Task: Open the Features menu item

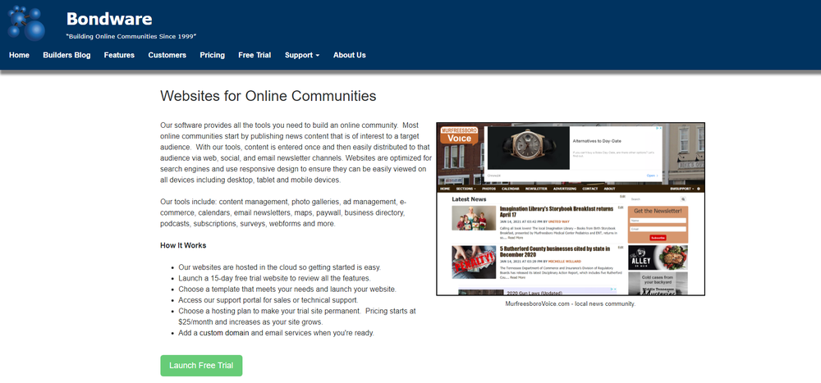Action: (119, 55)
